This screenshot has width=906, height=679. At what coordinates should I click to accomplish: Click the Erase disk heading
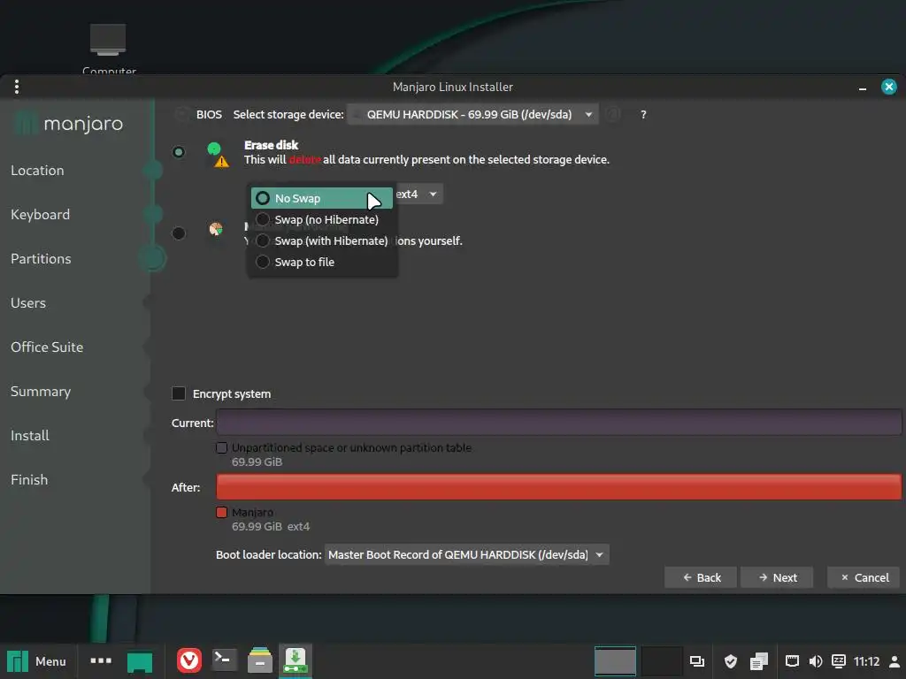[272, 145]
